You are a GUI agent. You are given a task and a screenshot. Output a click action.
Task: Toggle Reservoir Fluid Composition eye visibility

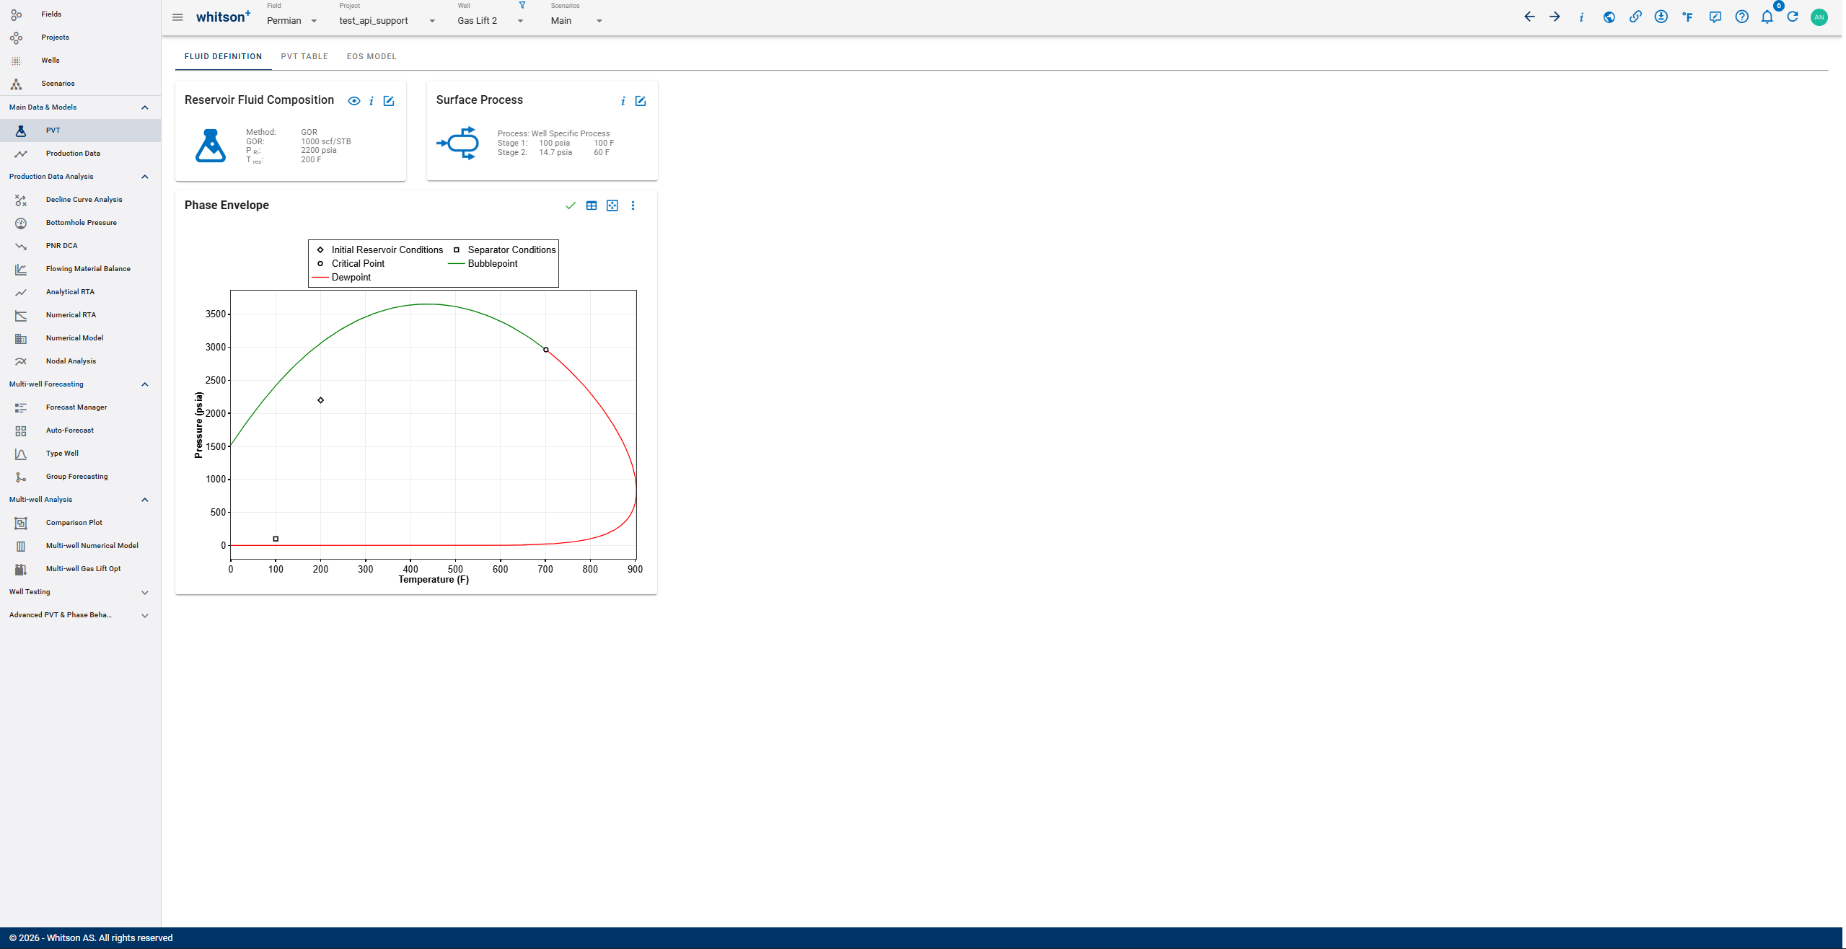click(x=353, y=101)
